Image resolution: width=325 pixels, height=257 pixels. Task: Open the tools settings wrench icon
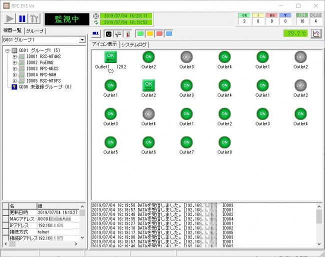[x=34, y=19]
